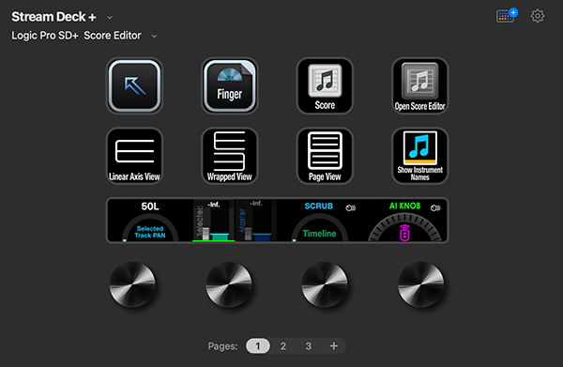Click the Selected track volume fader strip
Viewport: 563px width, 367px height.
point(214,221)
